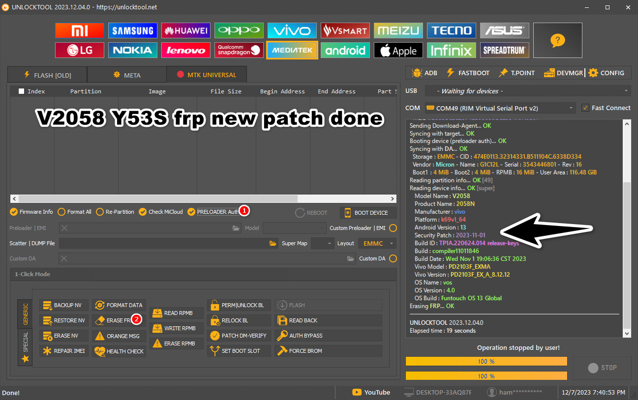Toggle the Index select-all checkbox
This screenshot has width=638, height=400.
tap(21, 91)
